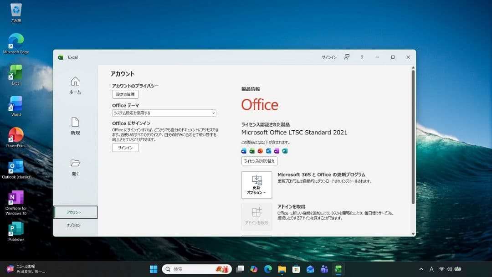492x277 pixels.
Task: Select the OneNote product icon
Action: pos(277,151)
